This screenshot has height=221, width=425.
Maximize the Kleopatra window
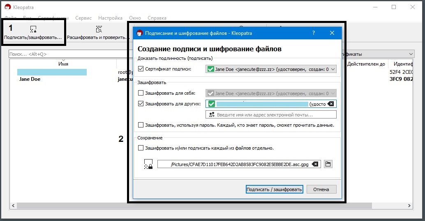click(x=394, y=7)
